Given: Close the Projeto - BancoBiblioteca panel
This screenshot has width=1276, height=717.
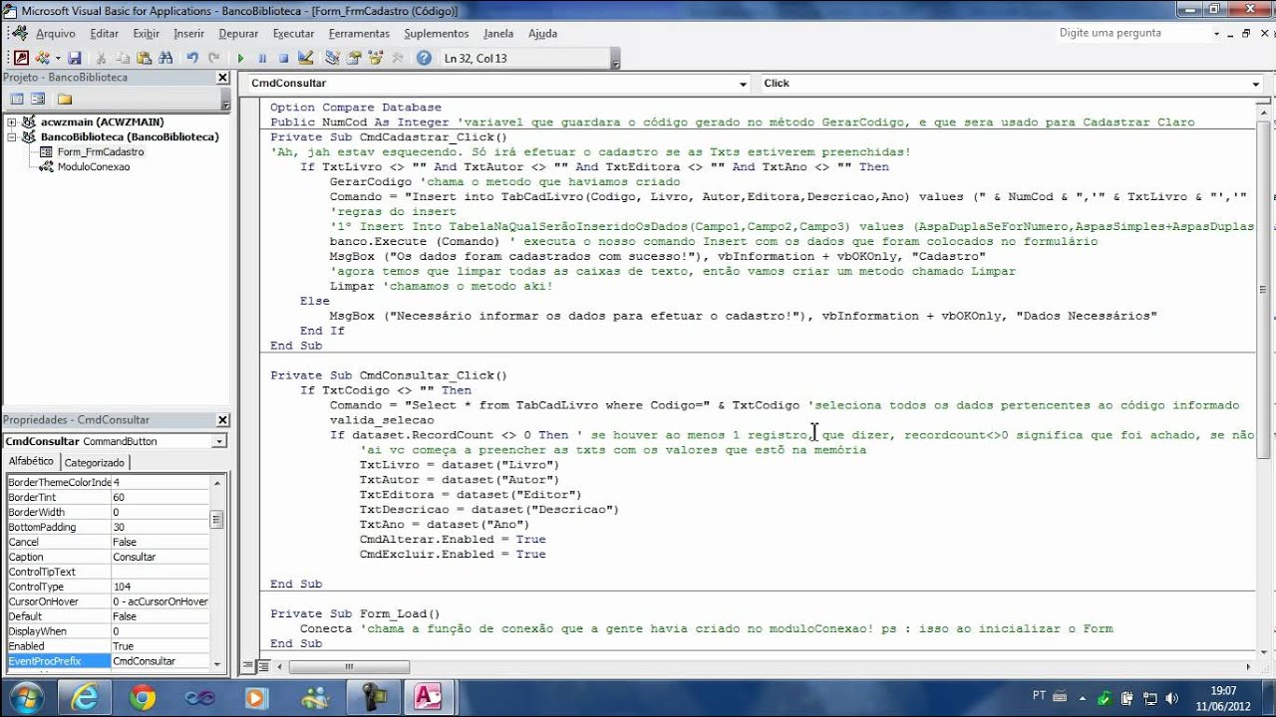Looking at the screenshot, I should 222,78.
